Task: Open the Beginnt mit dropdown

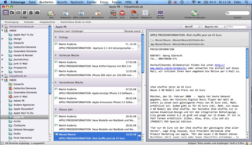Action: click(x=214, y=27)
